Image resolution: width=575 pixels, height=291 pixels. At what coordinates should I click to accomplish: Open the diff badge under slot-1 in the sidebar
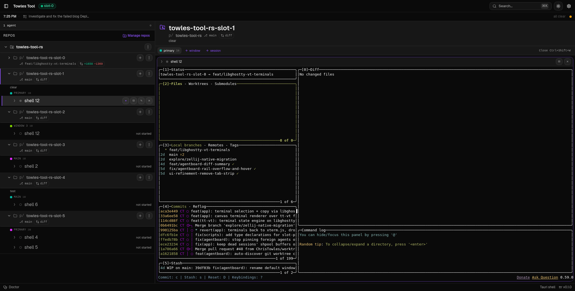41,80
